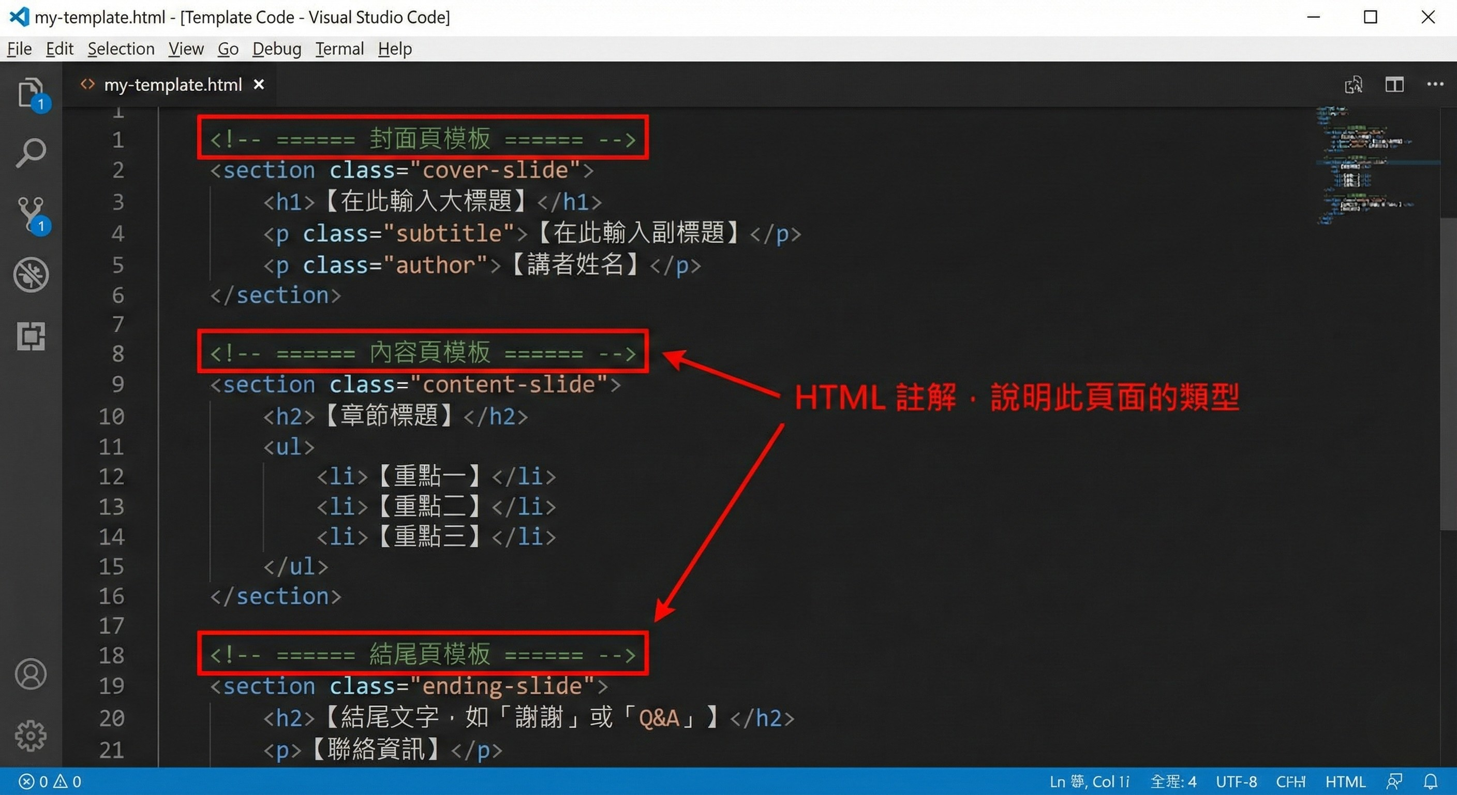Open the editor More Actions ellipsis
This screenshot has width=1457, height=795.
pos(1435,85)
